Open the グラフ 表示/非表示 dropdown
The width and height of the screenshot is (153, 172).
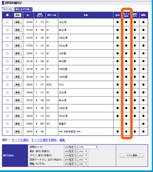click(76, 155)
